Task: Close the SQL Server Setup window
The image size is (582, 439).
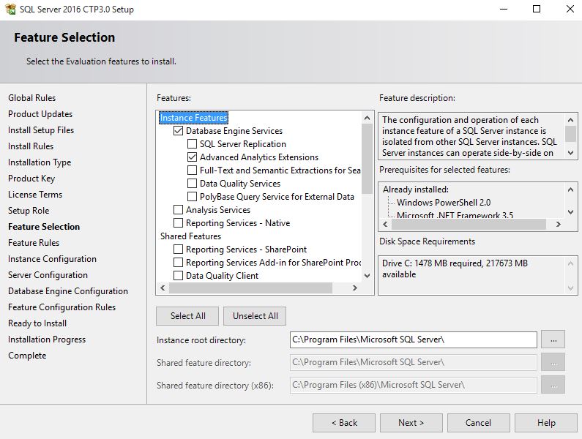Action: [570, 9]
